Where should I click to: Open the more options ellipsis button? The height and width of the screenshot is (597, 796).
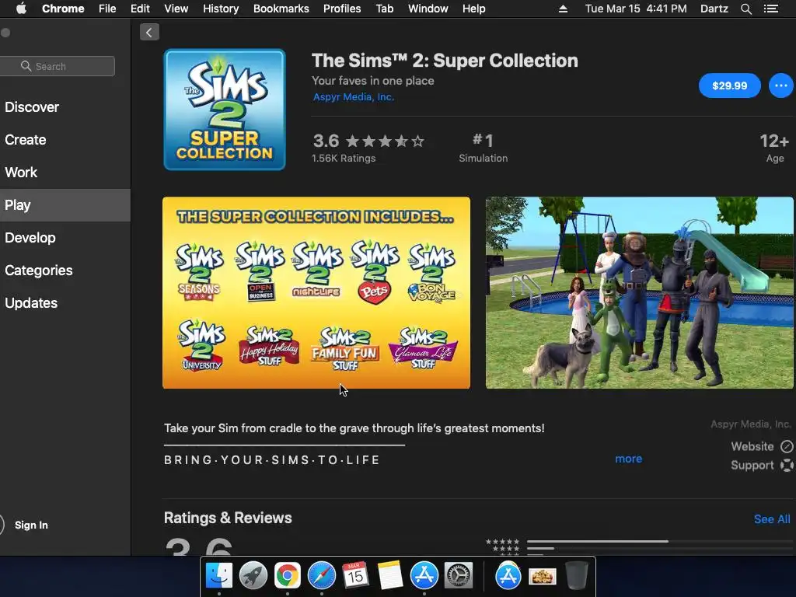[x=780, y=86]
